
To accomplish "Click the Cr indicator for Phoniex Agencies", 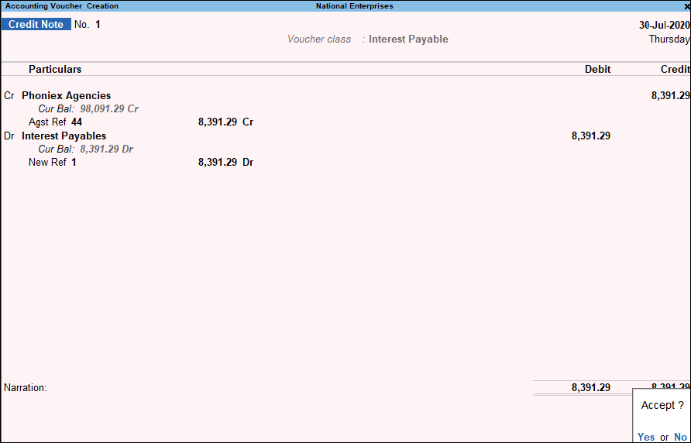I will click(9, 96).
